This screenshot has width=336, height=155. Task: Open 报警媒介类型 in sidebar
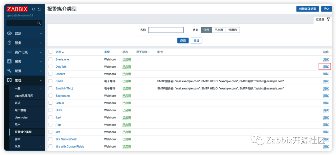(x=23, y=132)
